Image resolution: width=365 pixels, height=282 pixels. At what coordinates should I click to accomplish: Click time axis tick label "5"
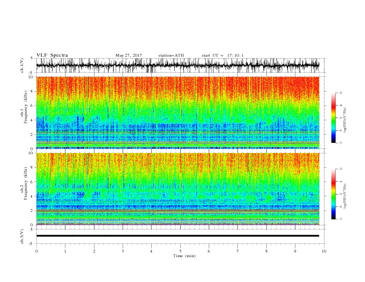(x=180, y=251)
